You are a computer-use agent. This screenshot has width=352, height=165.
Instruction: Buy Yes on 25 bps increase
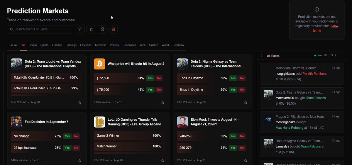[x=67, y=148]
